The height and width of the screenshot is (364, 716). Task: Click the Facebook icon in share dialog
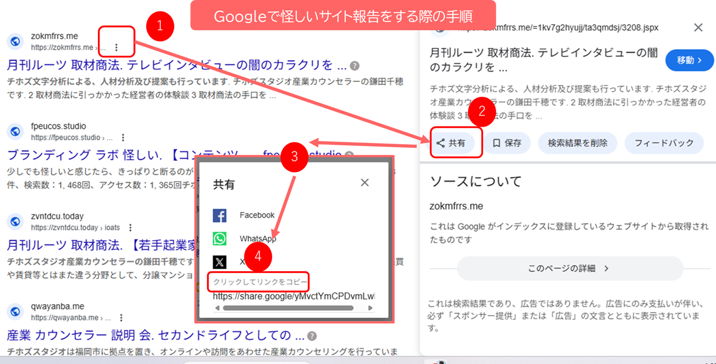[x=220, y=215]
